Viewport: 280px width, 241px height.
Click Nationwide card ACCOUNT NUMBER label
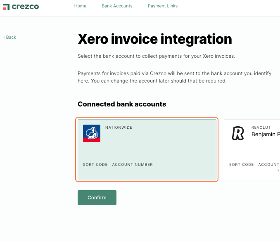133,165
